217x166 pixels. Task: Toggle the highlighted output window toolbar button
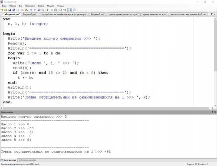coord(69,10)
